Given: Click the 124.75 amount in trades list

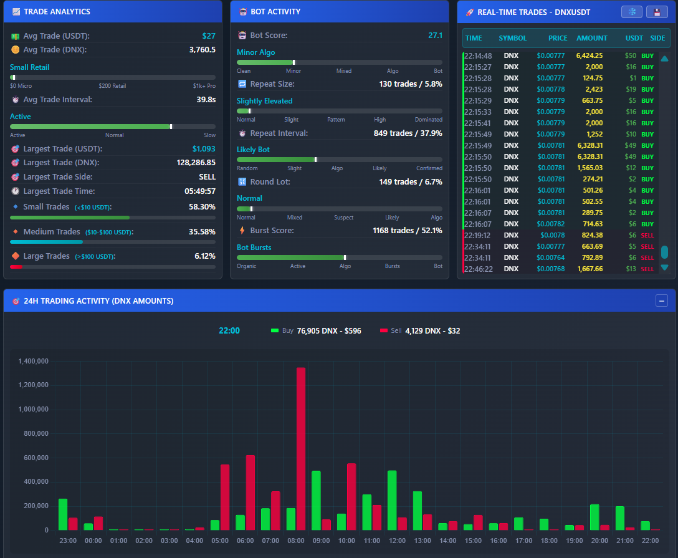Looking at the screenshot, I should click(593, 79).
